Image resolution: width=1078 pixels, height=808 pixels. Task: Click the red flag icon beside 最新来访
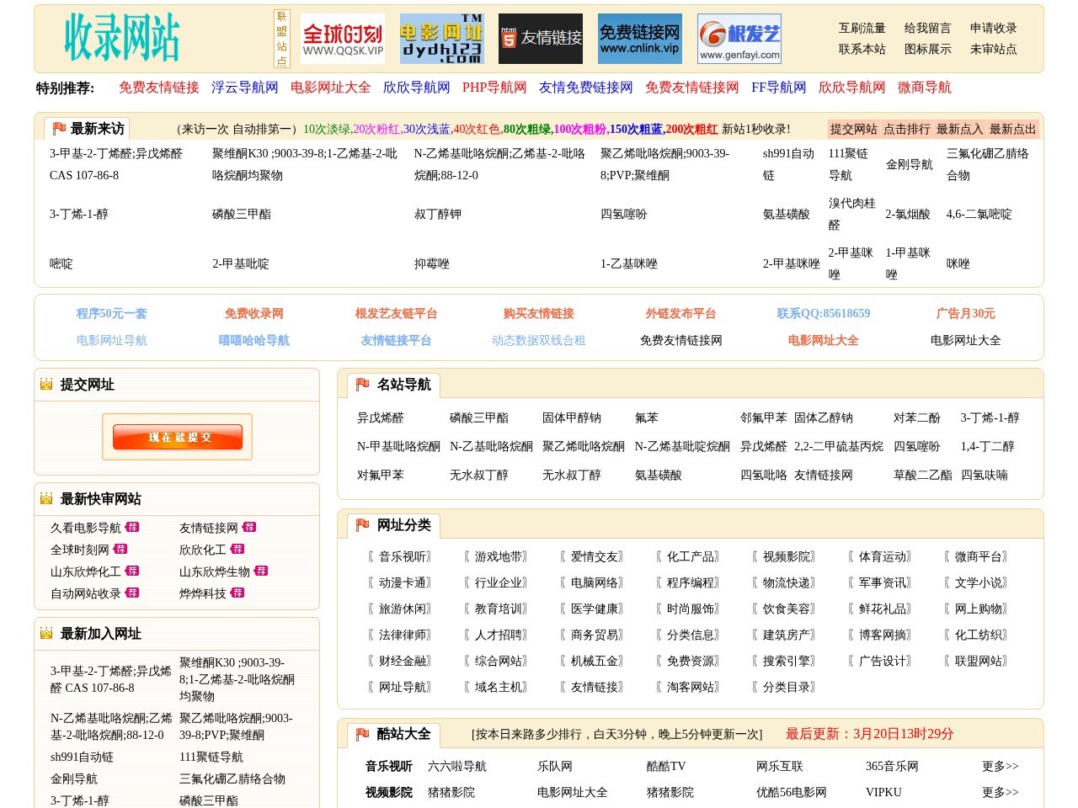(59, 129)
